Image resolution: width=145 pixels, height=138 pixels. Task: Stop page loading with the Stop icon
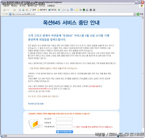20,10
